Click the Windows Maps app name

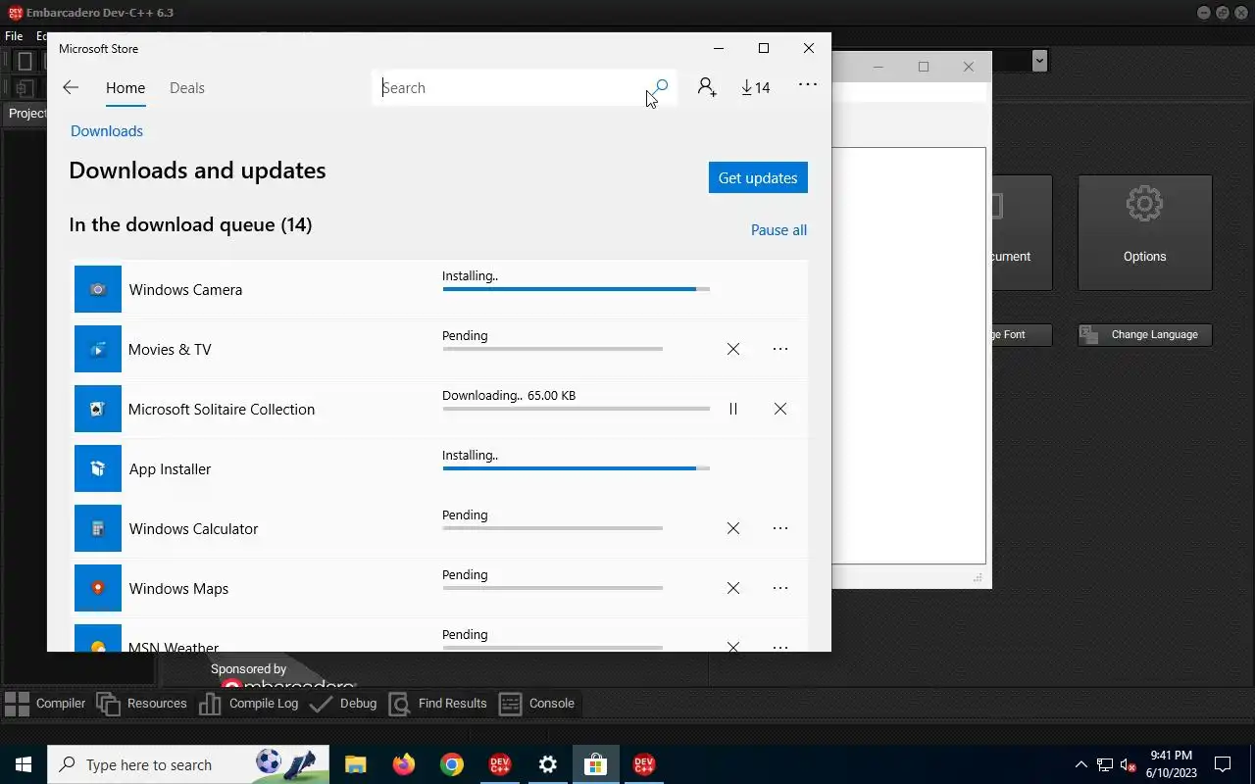pos(178,588)
